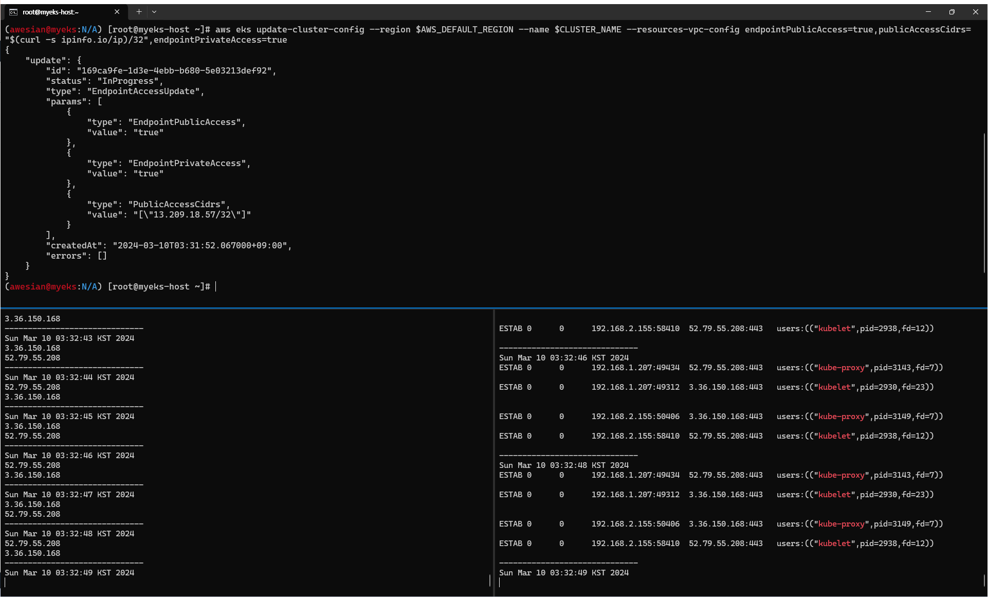Viewport: 988px width, 597px height.
Task: Minimize the terminal window
Action: 928,12
